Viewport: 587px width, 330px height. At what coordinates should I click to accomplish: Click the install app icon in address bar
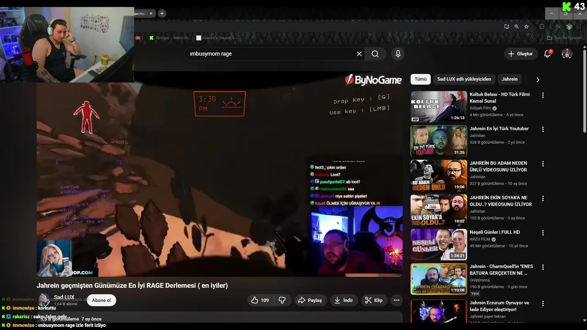(x=507, y=27)
